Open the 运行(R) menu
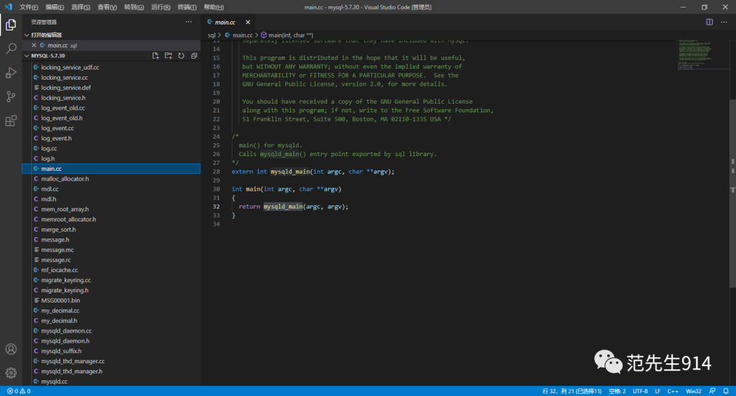Image resolution: width=736 pixels, height=396 pixels. (x=161, y=7)
